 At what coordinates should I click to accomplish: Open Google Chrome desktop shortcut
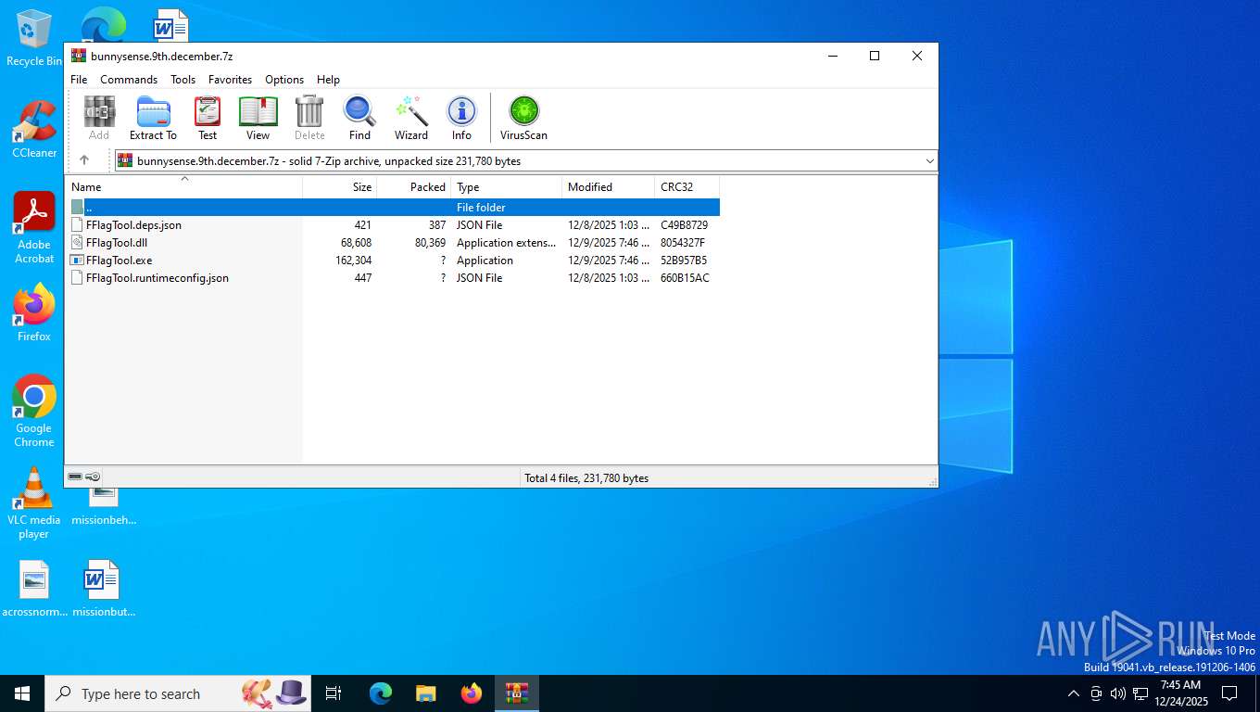[34, 412]
